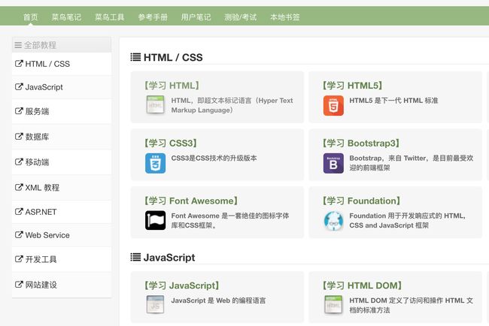This screenshot has width=489, height=326.
Task: Select 服务端 in the sidebar
Action: pos(62,111)
